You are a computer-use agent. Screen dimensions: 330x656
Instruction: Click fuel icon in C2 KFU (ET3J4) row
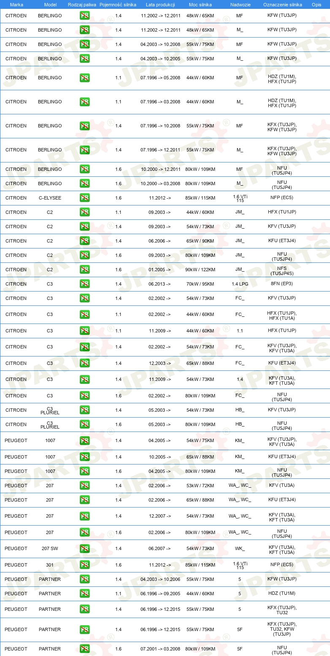[84, 241]
